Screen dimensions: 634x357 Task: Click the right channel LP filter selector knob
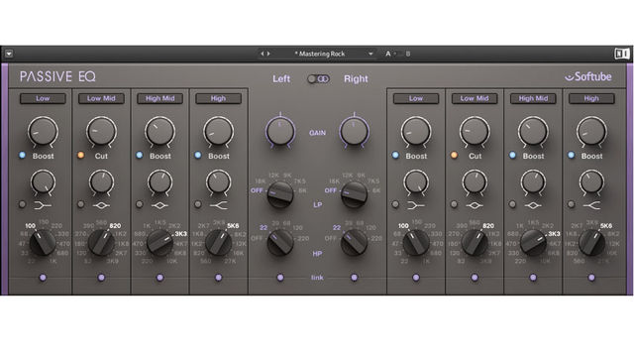click(355, 194)
